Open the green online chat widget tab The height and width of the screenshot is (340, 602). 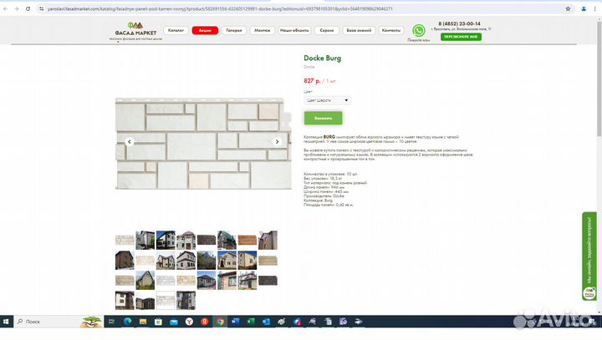(x=589, y=256)
